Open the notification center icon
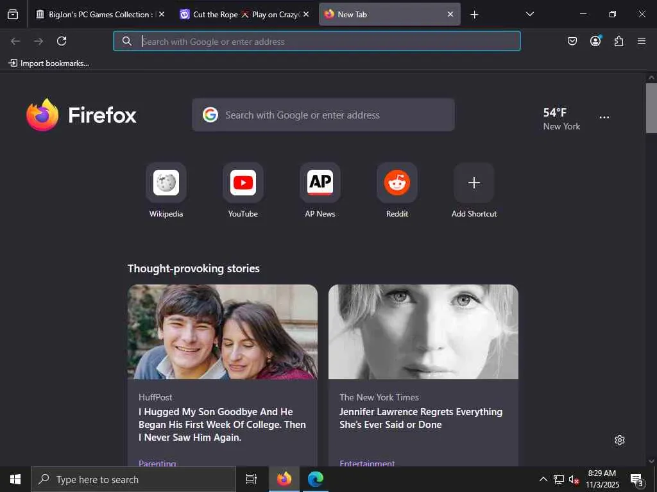 (636, 479)
